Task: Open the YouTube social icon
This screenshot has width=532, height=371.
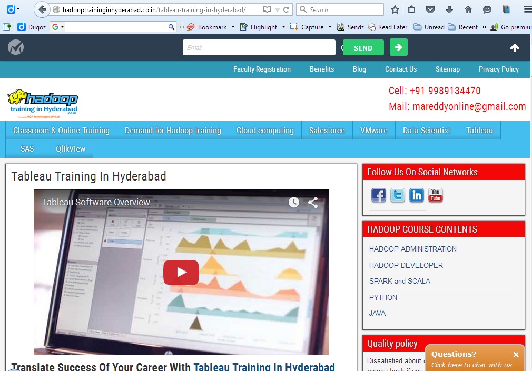Action: point(435,195)
